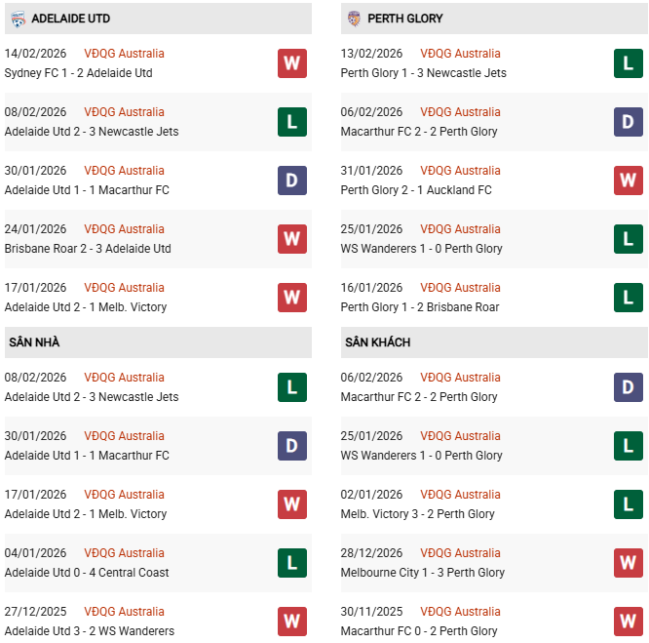Image resolution: width=649 pixels, height=643 pixels.
Task: Open VĐQG Australia link dated 14/02/2026
Action: pos(124,54)
